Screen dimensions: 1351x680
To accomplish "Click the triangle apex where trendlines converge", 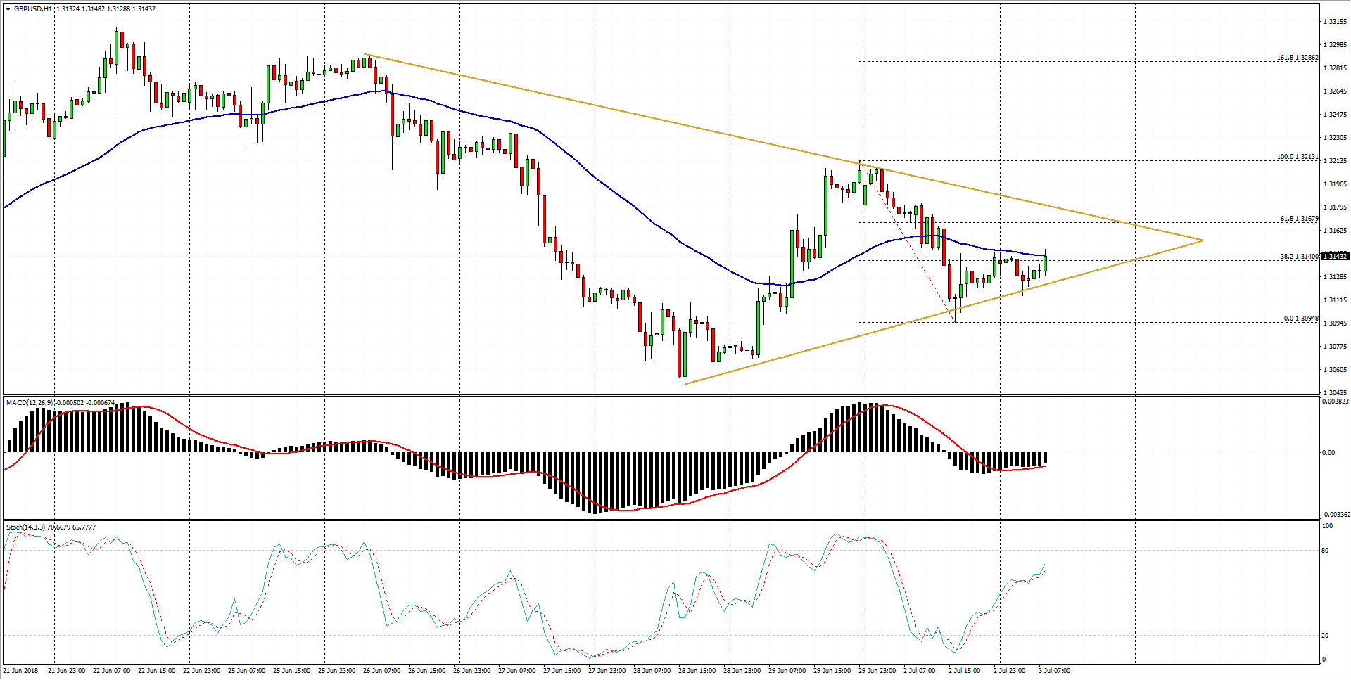I will [1203, 240].
